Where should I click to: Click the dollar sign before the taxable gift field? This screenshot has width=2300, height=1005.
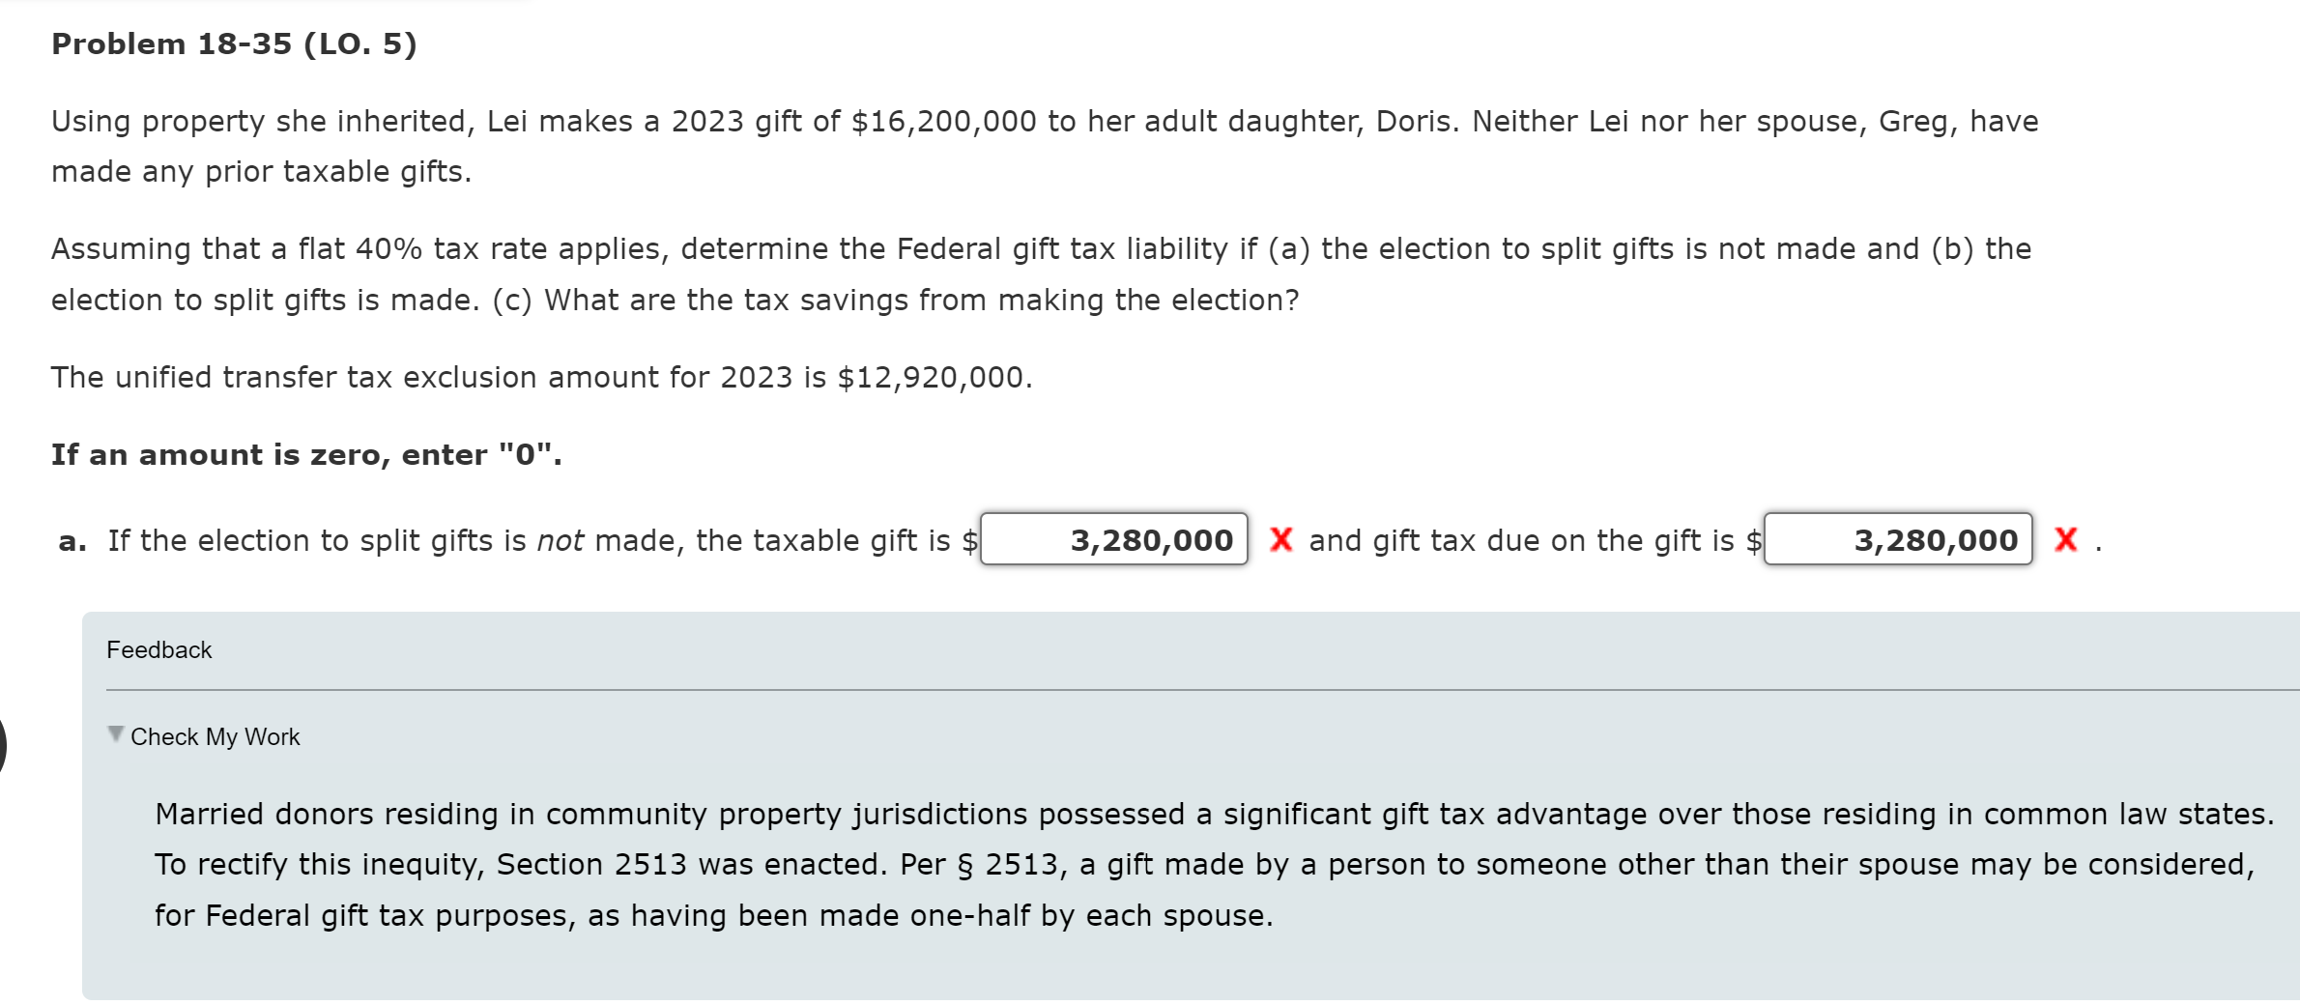(969, 540)
